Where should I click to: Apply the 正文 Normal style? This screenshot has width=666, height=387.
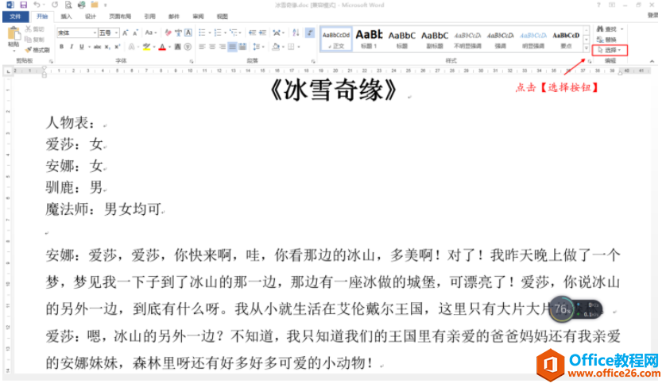(336, 39)
